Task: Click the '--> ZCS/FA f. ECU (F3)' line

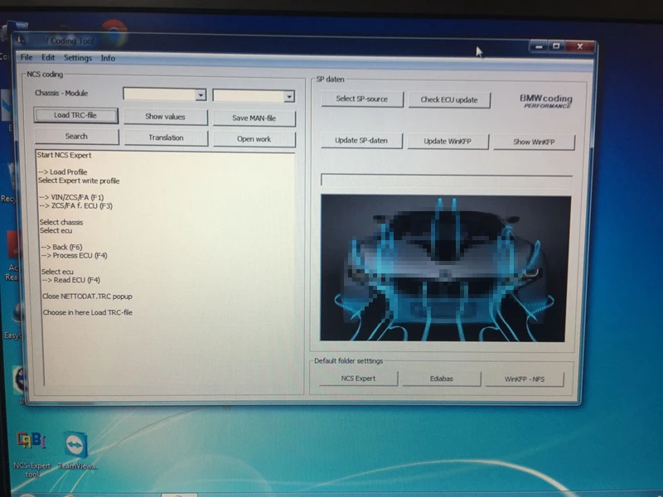Action: 75,205
